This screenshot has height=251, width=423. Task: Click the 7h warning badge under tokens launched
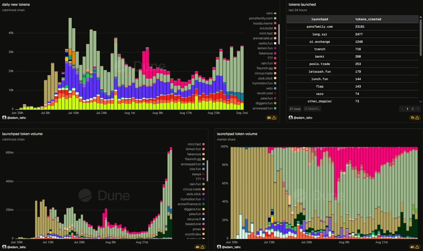click(415, 118)
